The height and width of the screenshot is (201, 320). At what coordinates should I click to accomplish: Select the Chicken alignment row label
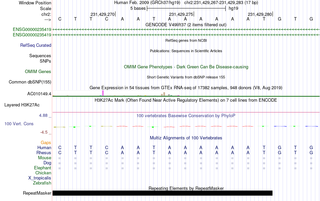(x=43, y=173)
